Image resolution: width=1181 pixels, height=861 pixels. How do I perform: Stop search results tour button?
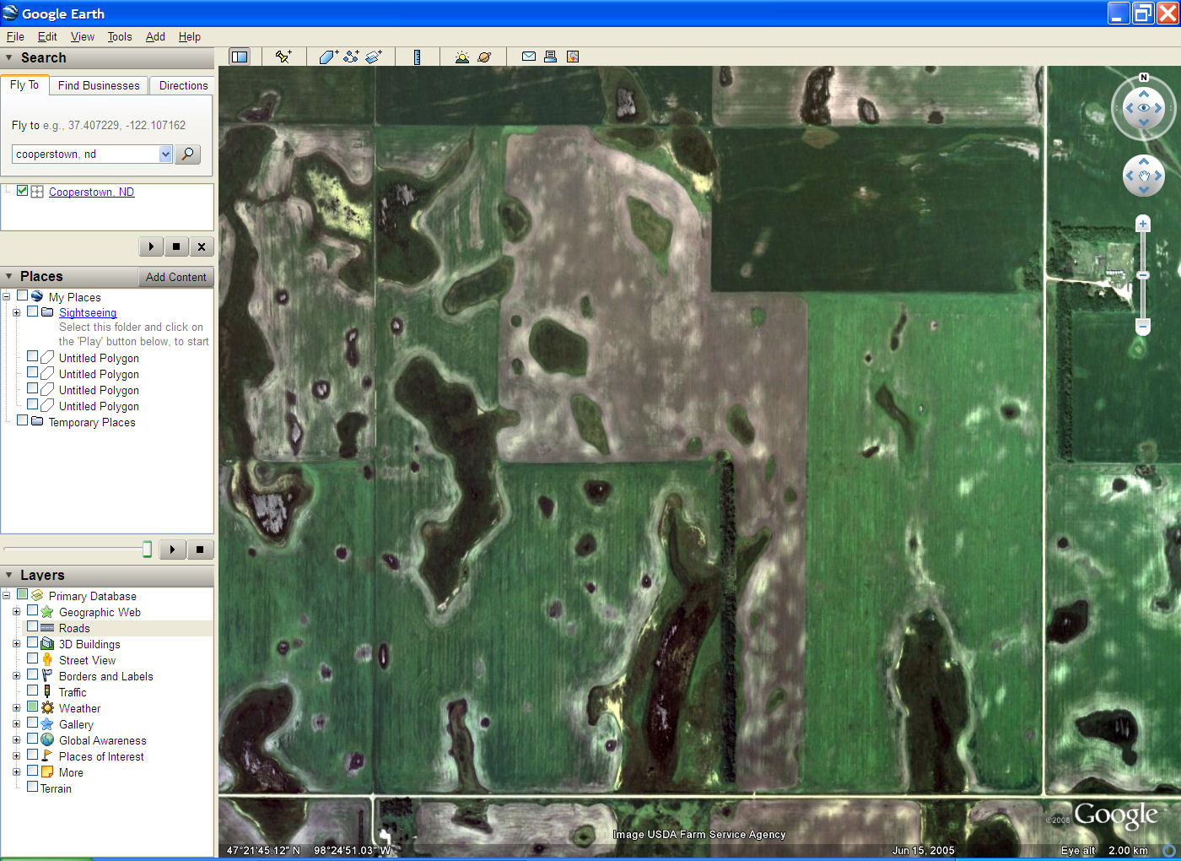(176, 246)
